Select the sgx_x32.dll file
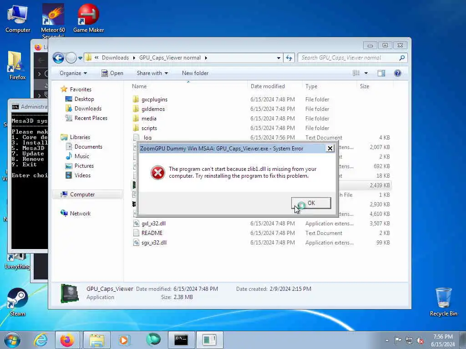This screenshot has height=349, width=466. [154, 243]
